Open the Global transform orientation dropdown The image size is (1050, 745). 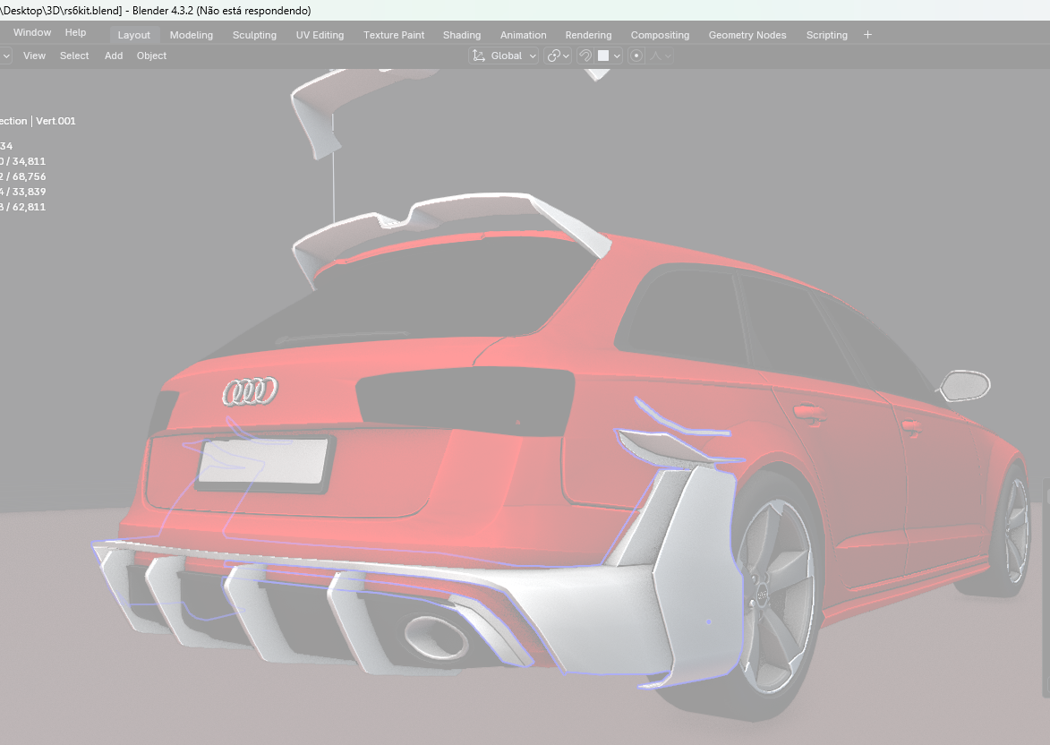coord(504,56)
